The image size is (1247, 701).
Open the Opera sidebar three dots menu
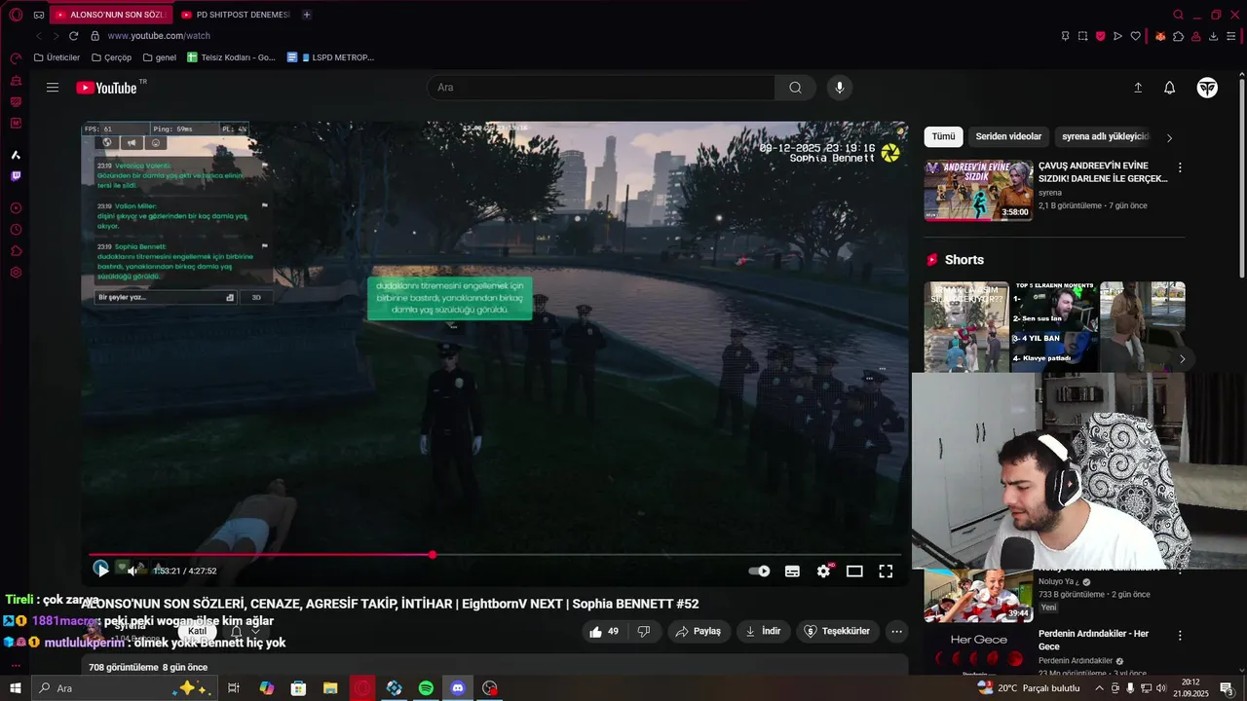pyautogui.click(x=16, y=665)
